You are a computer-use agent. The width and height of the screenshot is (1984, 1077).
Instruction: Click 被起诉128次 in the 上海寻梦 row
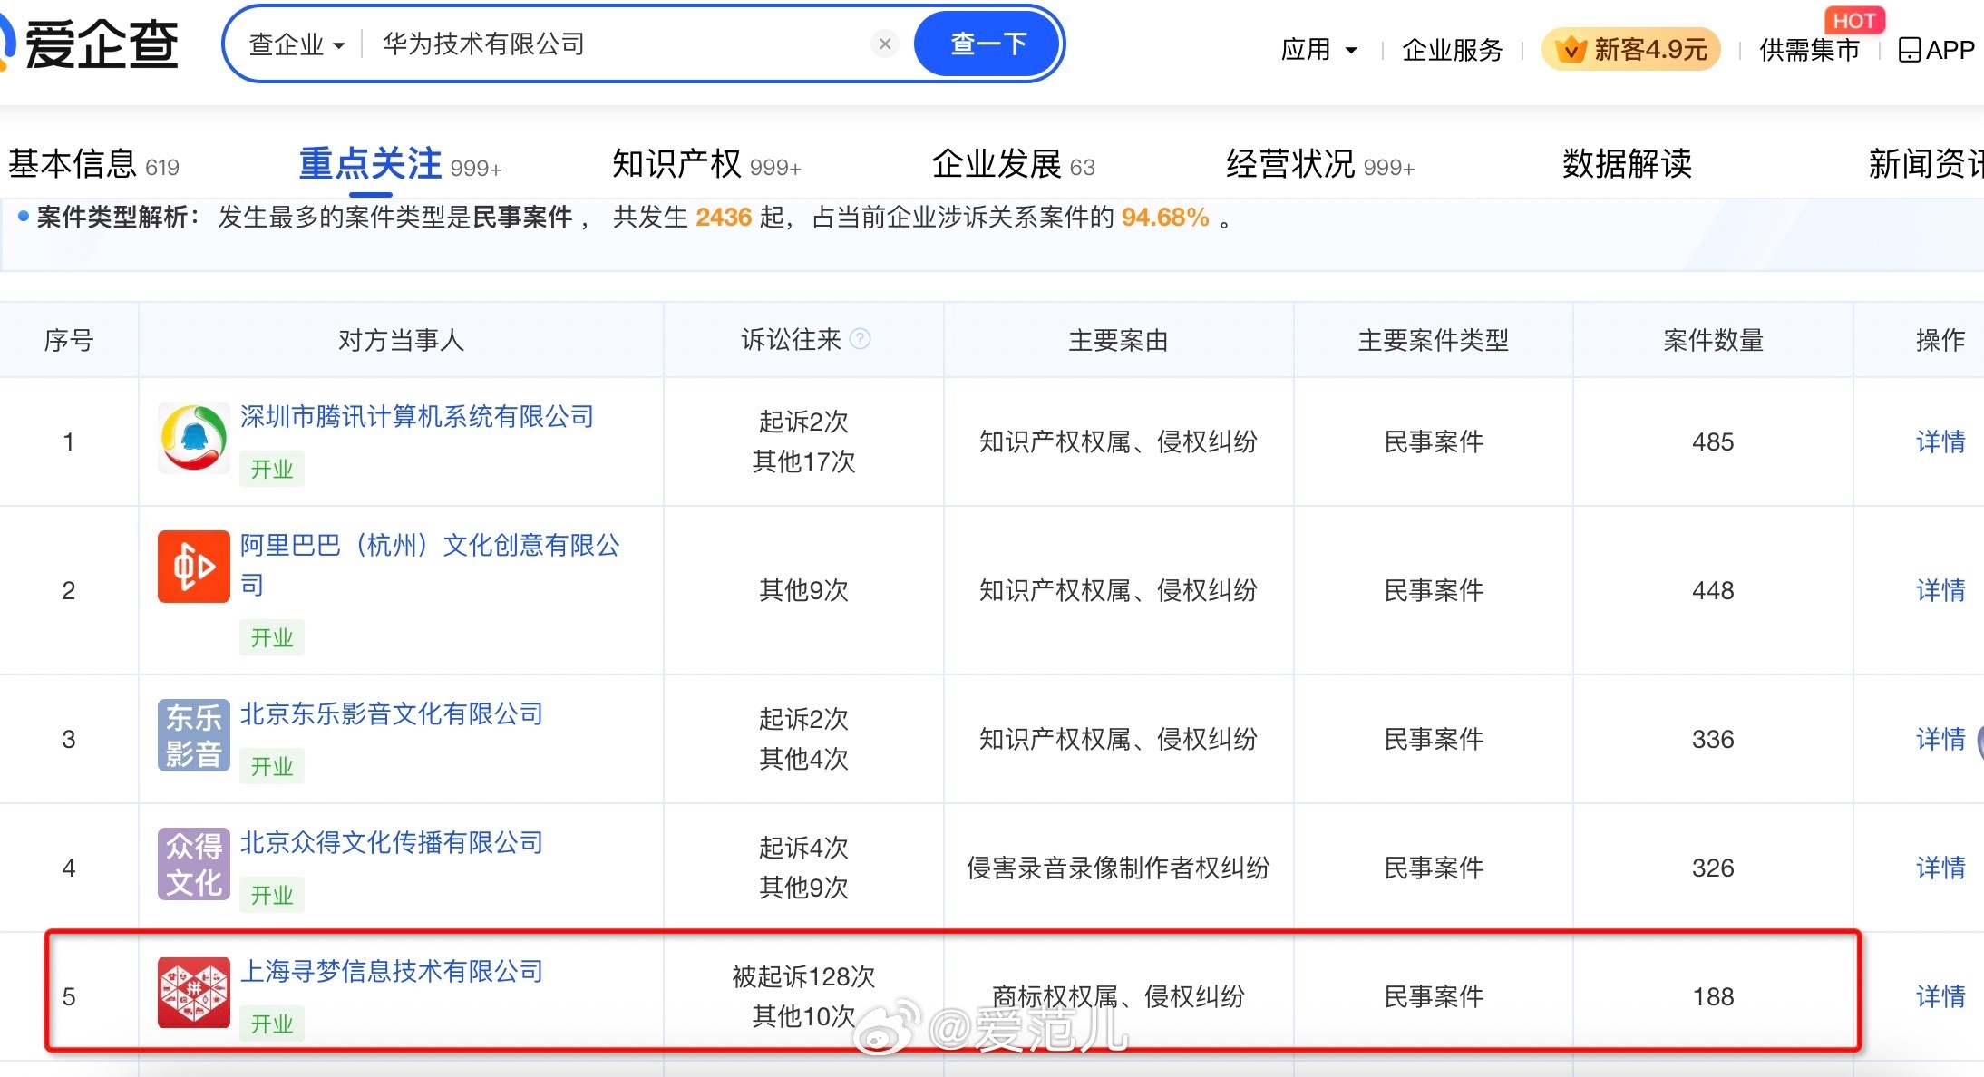click(803, 976)
